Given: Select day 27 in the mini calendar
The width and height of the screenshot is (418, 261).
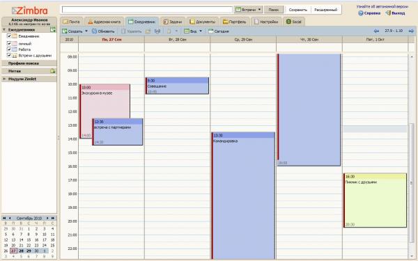Looking at the screenshot, I should (13, 251).
